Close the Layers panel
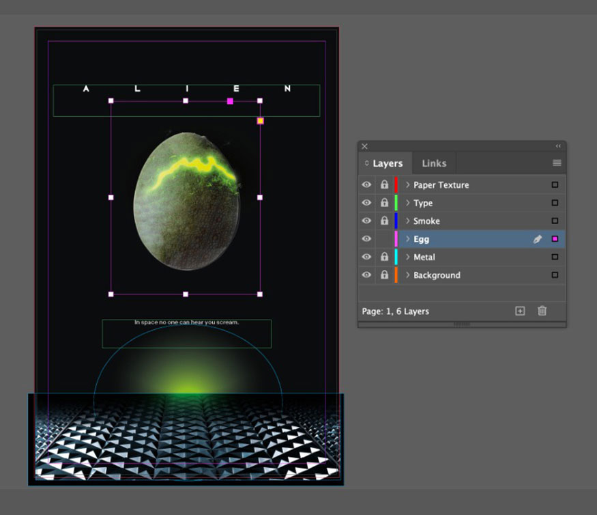597x515 pixels. point(365,146)
